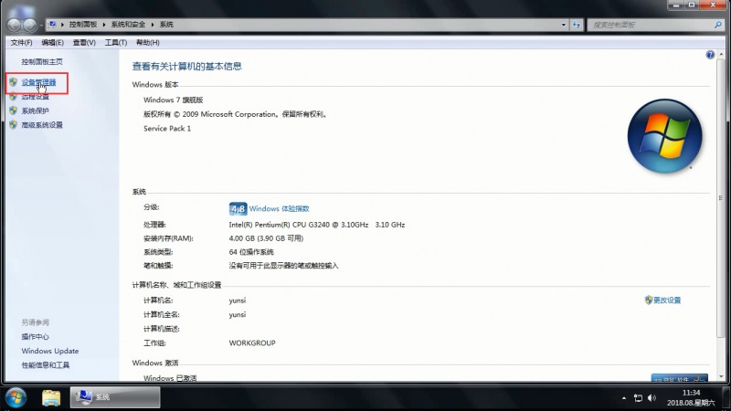The width and height of the screenshot is (731, 411).
Task: Open 操作中心 under 另请参阅
Action: point(35,336)
